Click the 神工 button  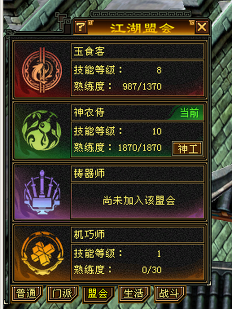tap(187, 149)
